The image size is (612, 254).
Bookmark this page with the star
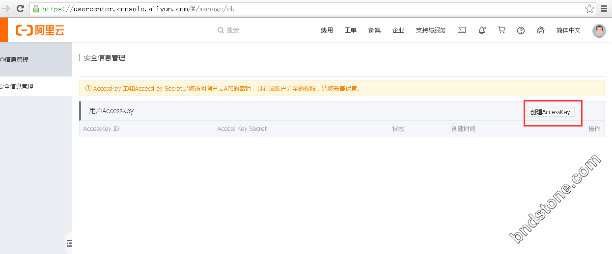point(590,8)
